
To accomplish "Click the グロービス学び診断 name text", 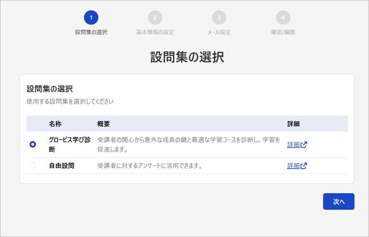I will coord(70,145).
